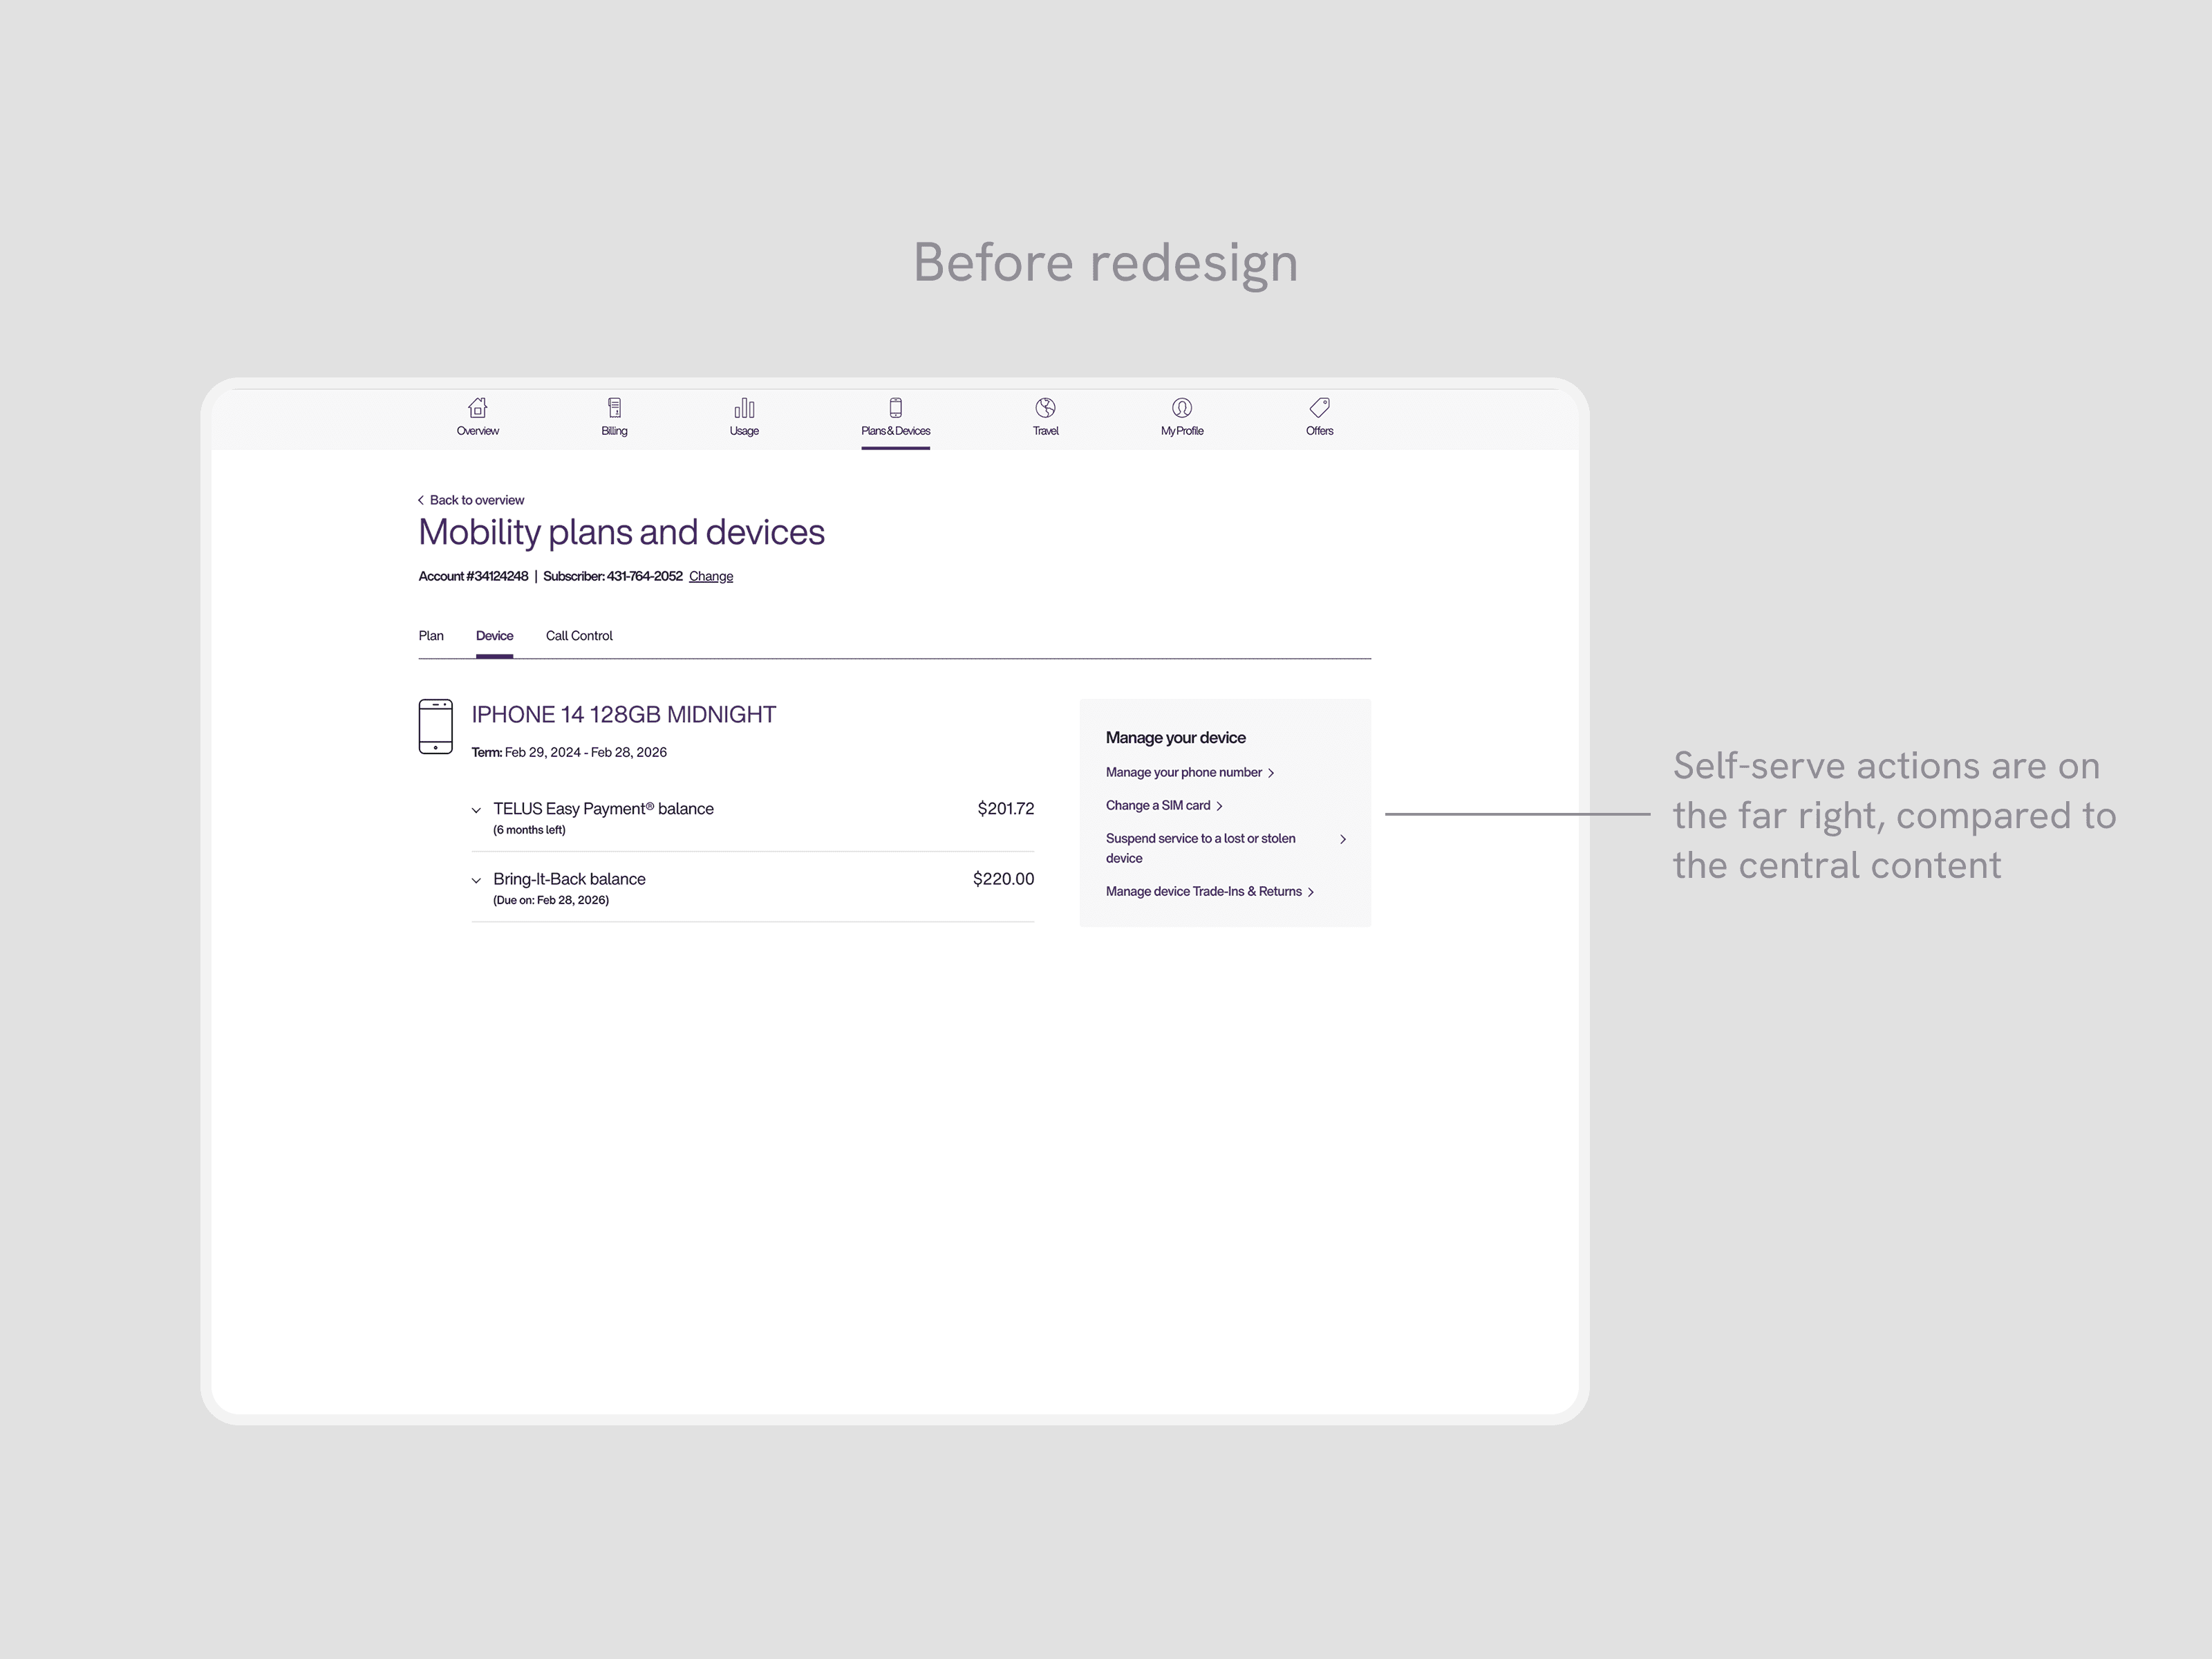This screenshot has width=2212, height=1659.
Task: Open the Offers tag icon
Action: coord(1319,408)
